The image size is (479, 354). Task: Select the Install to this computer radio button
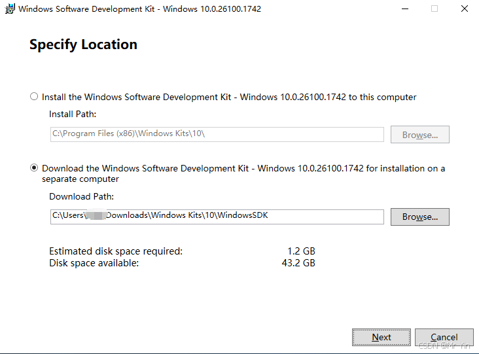(34, 97)
